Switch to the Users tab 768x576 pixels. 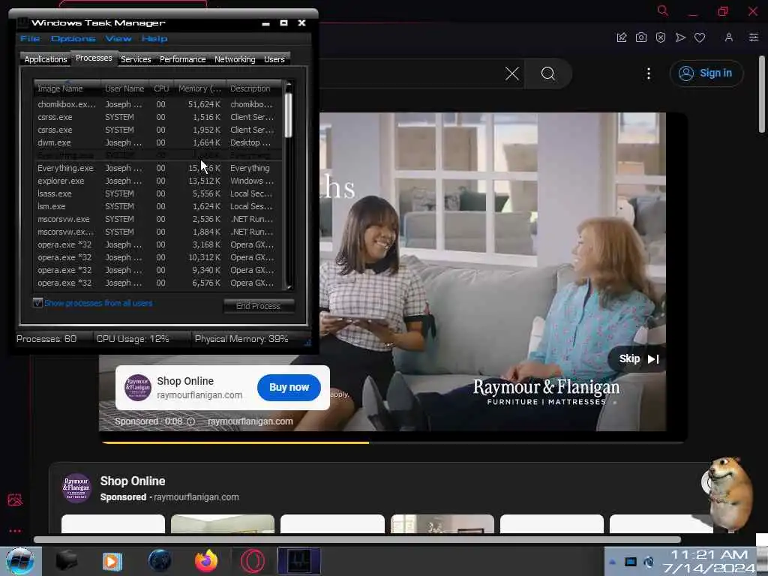tap(274, 59)
